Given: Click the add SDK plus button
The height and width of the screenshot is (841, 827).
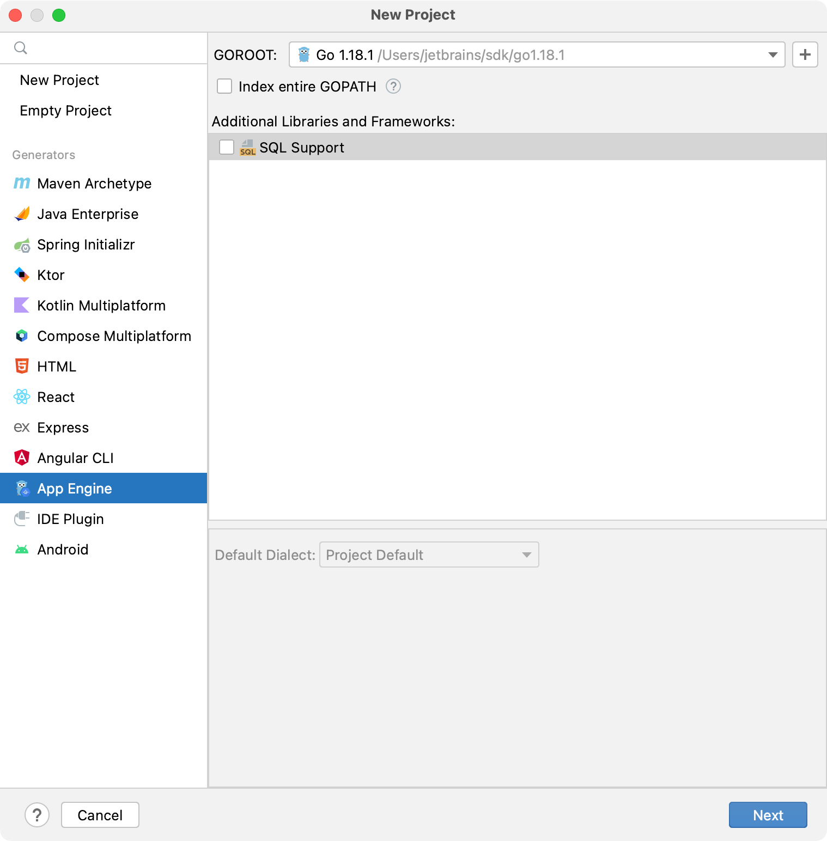Looking at the screenshot, I should point(805,54).
